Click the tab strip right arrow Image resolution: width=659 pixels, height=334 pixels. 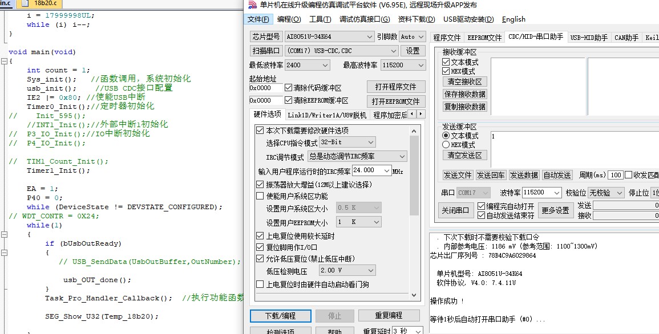[x=421, y=114]
